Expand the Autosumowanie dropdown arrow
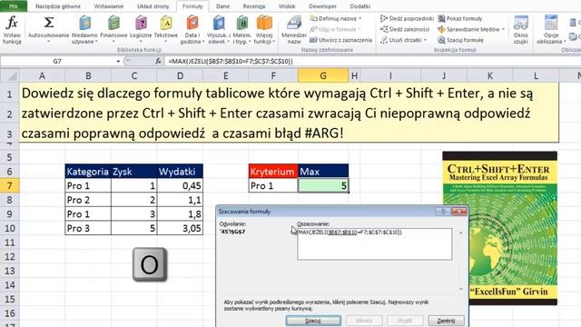Screen dimensions: 581x327 click(48, 42)
